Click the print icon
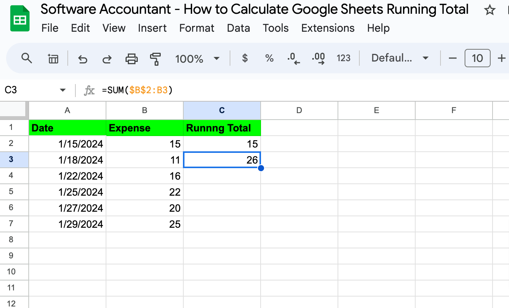Image resolution: width=509 pixels, height=308 pixels. click(x=132, y=58)
